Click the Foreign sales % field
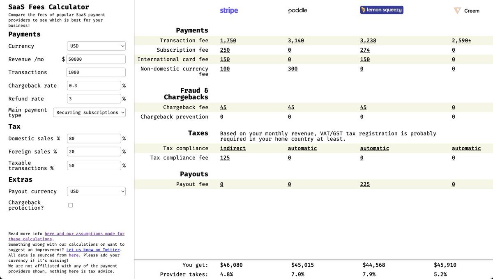 click(x=94, y=152)
